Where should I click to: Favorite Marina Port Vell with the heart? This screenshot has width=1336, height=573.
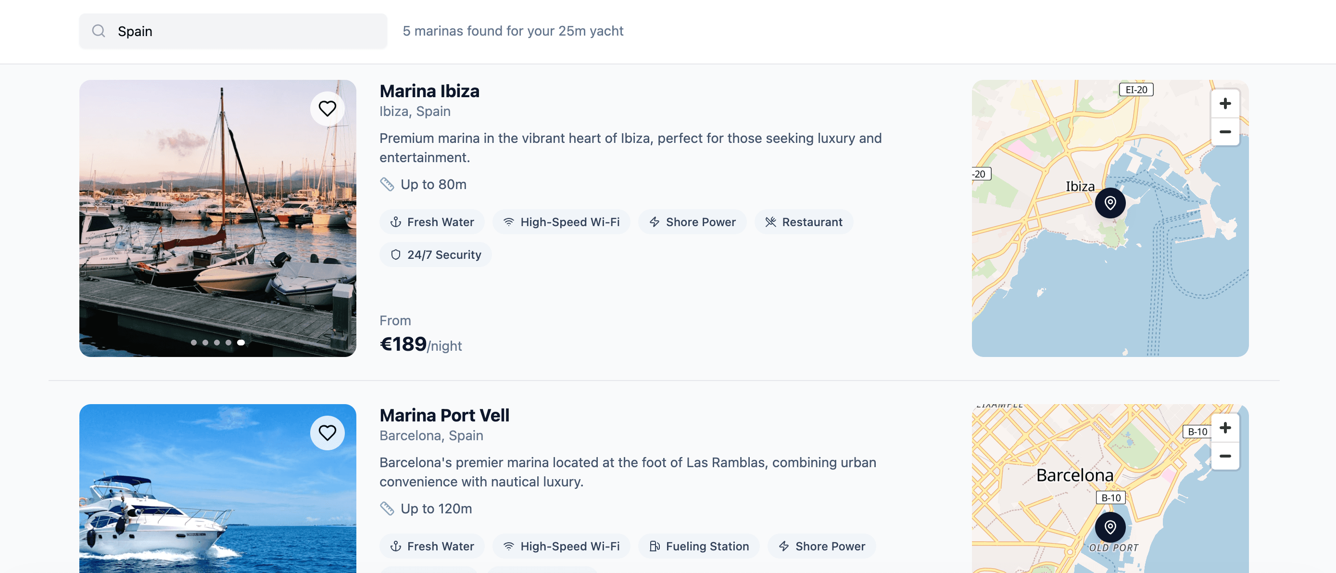[327, 433]
